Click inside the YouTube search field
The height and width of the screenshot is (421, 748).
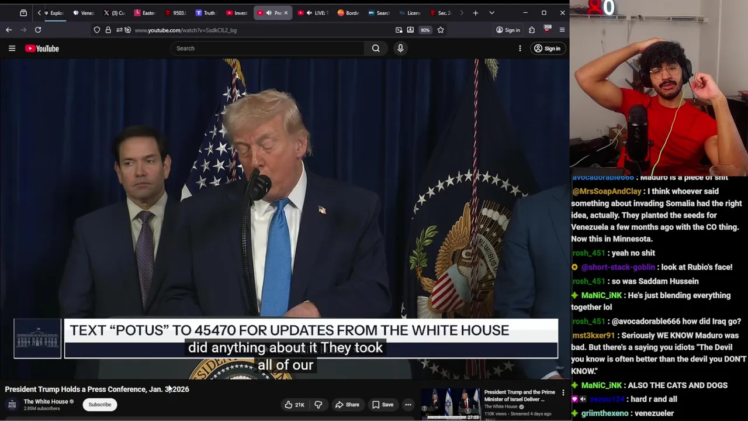[268, 49]
